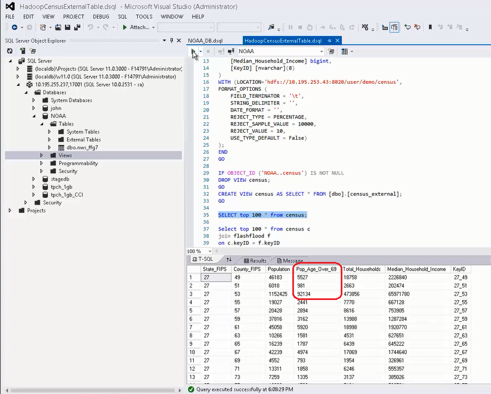Click the Redo arrow icon
This screenshot has width=491, height=394.
106,28
